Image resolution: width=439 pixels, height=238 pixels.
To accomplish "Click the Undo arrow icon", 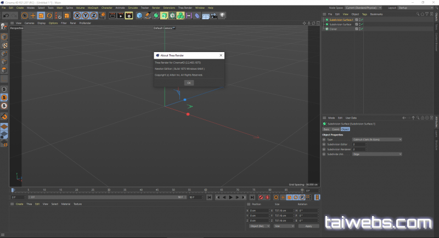I will click(5, 16).
